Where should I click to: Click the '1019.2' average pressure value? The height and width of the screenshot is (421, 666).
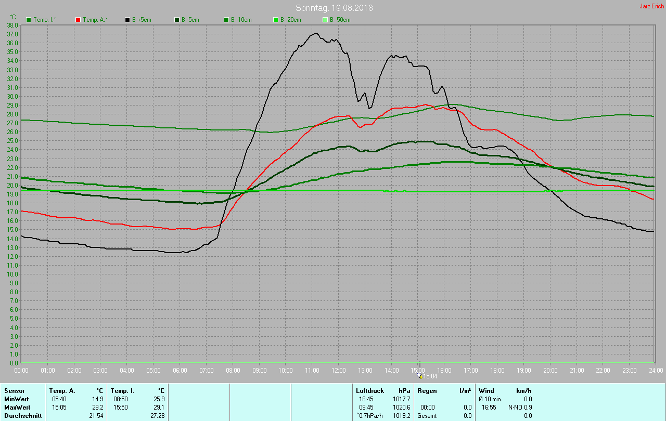point(402,416)
